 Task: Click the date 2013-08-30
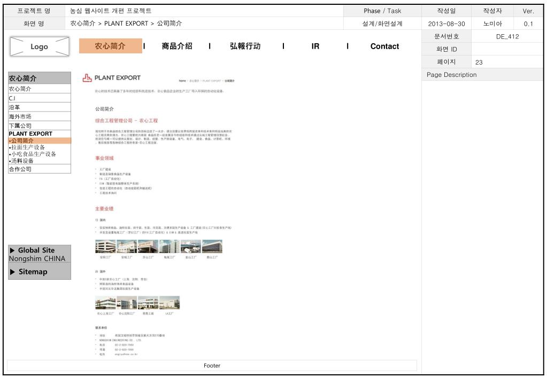tap(446, 23)
